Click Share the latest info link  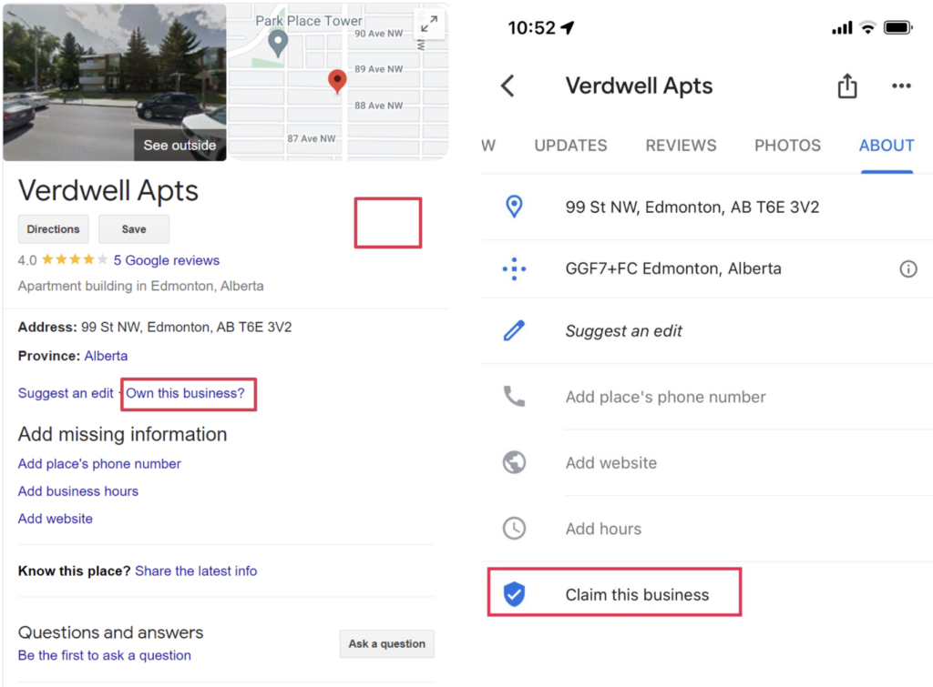pyautogui.click(x=196, y=571)
